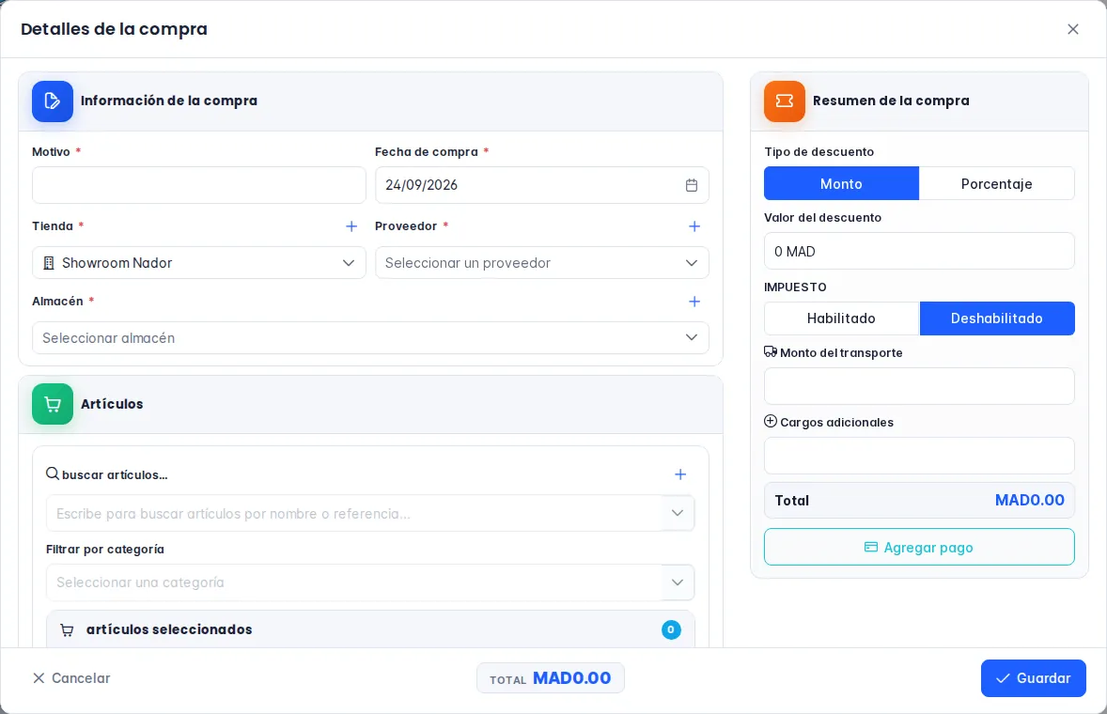The width and height of the screenshot is (1107, 714).
Task: Switch discount type to Porcentaje
Action: [x=997, y=183]
